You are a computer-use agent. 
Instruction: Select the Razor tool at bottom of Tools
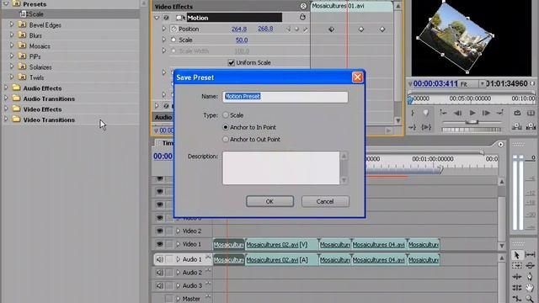(516, 299)
